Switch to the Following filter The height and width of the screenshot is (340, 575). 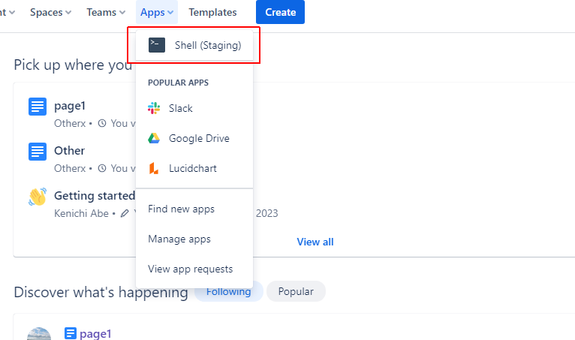click(228, 291)
